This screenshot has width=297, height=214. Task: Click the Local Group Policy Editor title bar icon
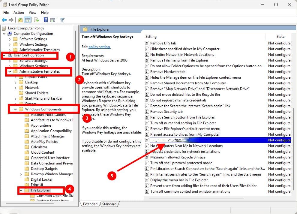5,5
